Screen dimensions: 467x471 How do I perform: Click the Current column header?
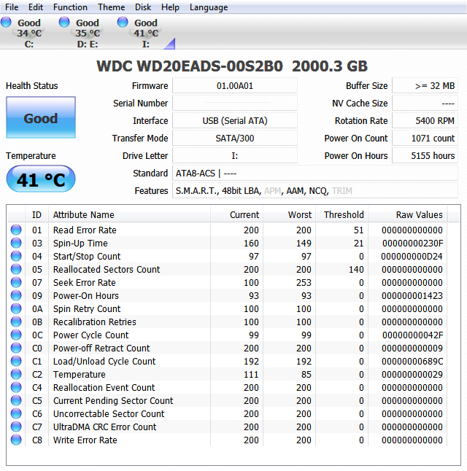click(x=236, y=215)
